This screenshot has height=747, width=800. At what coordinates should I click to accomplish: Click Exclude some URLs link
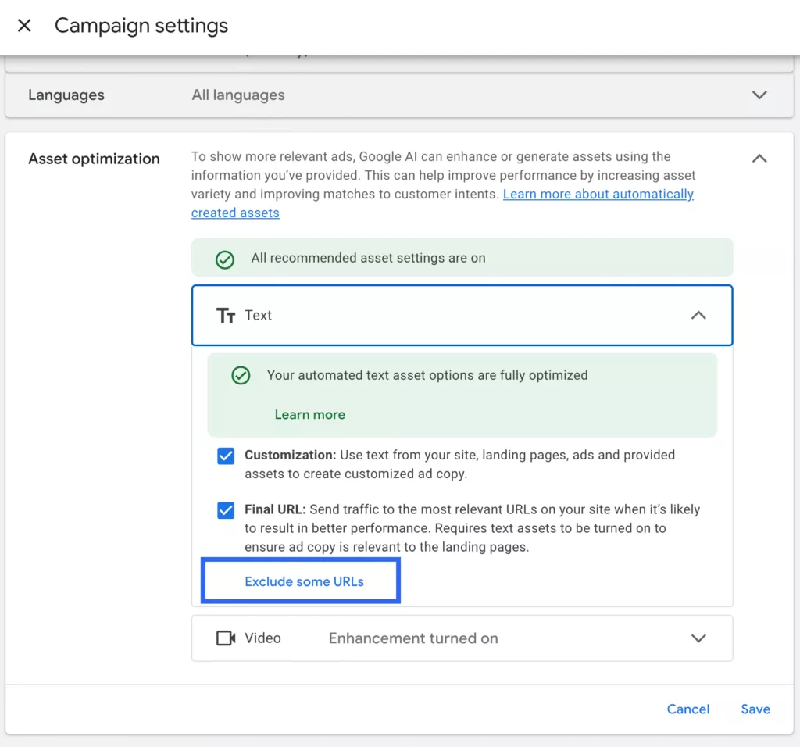point(304,581)
